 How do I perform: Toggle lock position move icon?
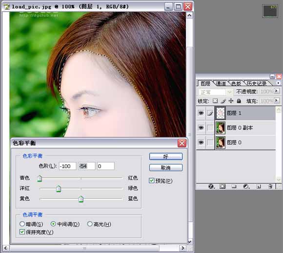coord(231,101)
